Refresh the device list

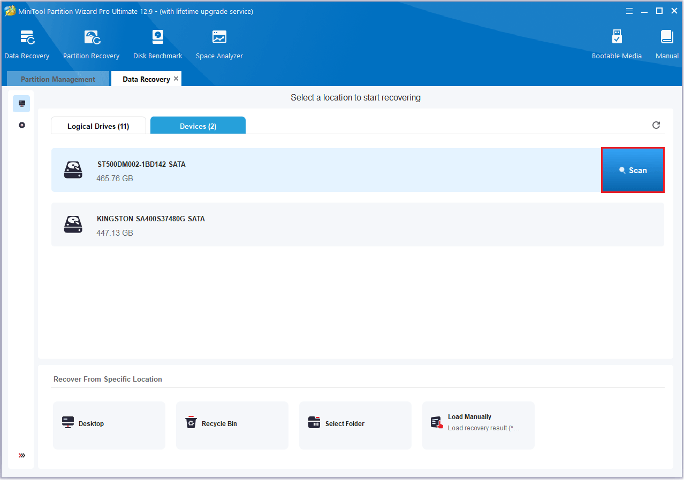click(656, 125)
